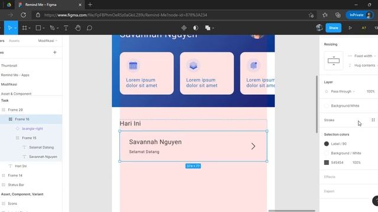
Task: Click the Label / 90 color swatch
Action: (327, 144)
